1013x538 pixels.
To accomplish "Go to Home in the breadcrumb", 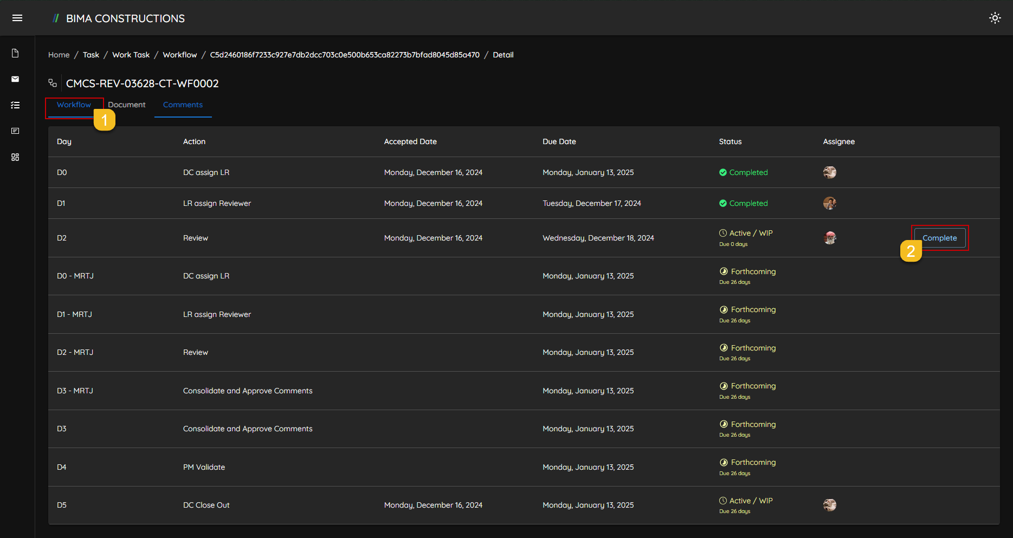I will point(59,55).
